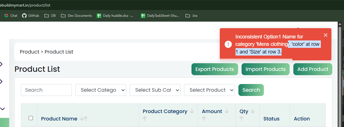Open the Jira bookmarks folder
Image resolution: width=344 pixels, height=127 pixels.
pyautogui.click(x=191, y=16)
